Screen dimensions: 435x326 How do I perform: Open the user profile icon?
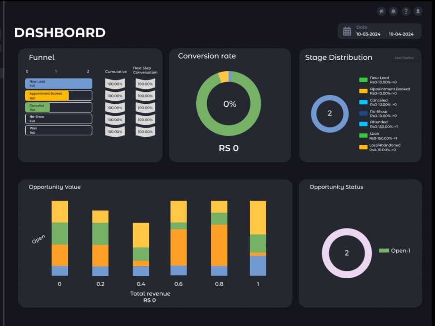tap(418, 11)
